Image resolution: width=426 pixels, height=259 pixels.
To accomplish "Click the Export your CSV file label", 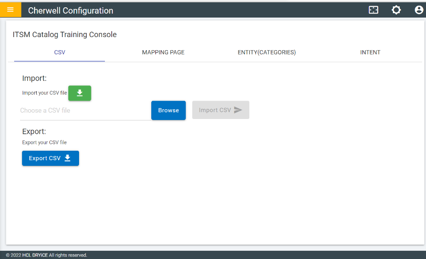I will pyautogui.click(x=44, y=142).
